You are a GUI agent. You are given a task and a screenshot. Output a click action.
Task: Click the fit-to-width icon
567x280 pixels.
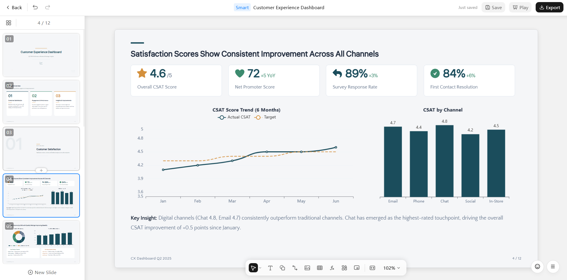click(x=372, y=268)
